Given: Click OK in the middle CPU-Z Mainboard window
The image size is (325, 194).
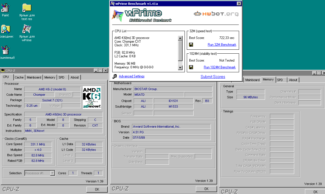Looking at the screenshot, I should [206, 189].
